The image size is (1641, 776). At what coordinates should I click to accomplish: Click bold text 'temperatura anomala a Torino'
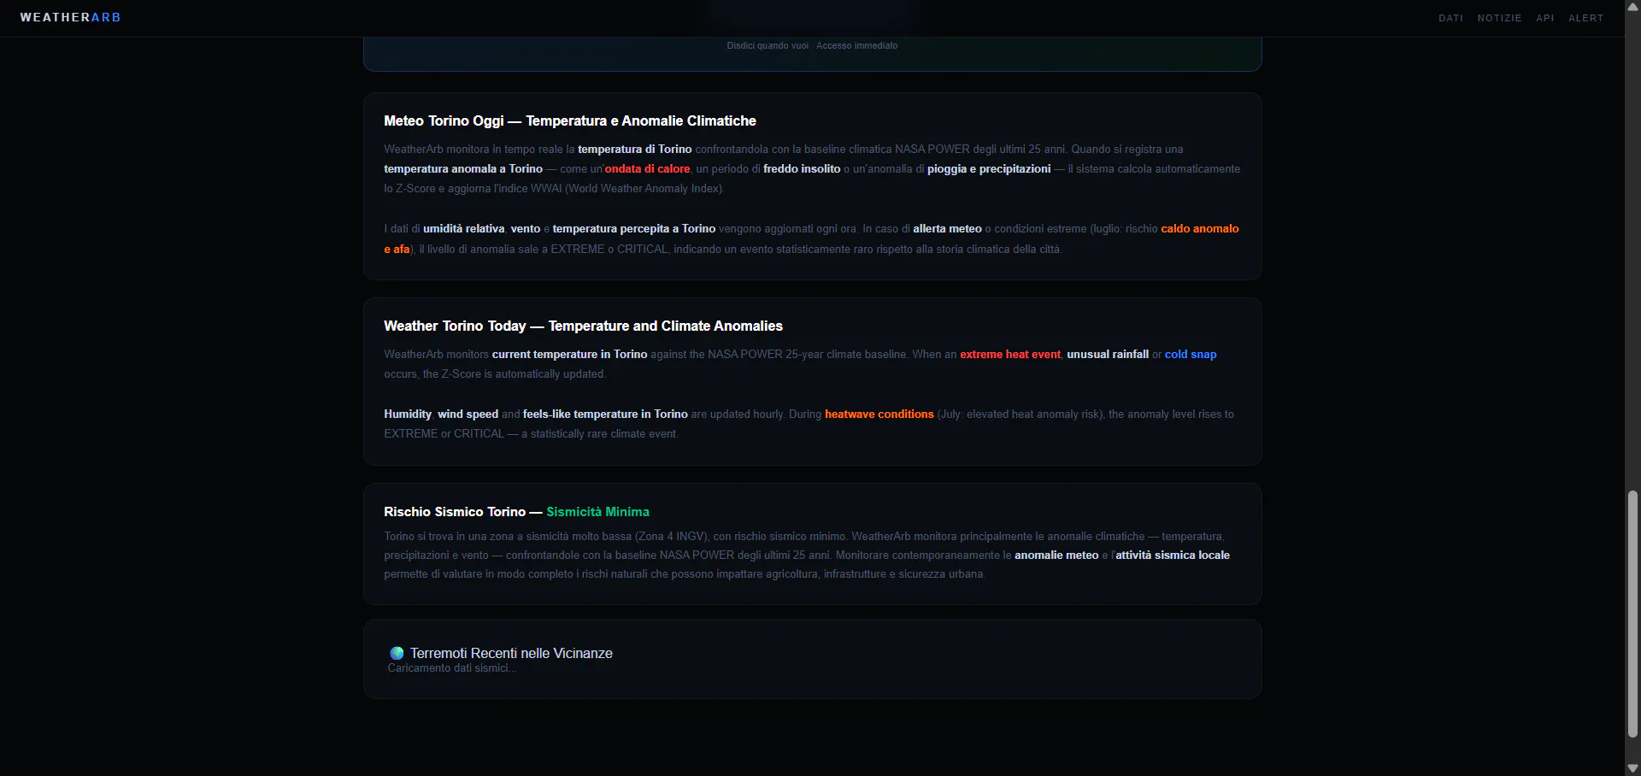(x=463, y=169)
